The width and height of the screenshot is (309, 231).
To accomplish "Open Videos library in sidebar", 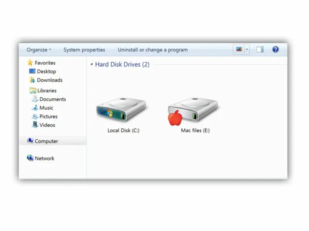I will point(47,125).
